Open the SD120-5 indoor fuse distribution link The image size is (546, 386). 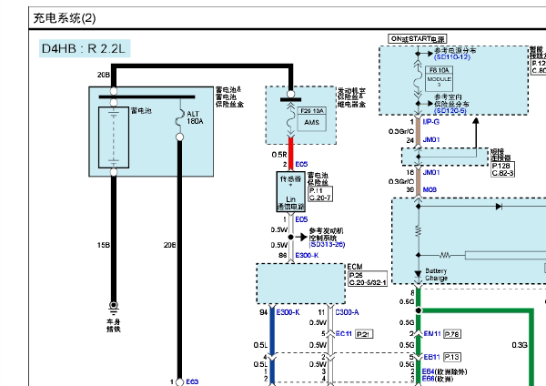450,111
